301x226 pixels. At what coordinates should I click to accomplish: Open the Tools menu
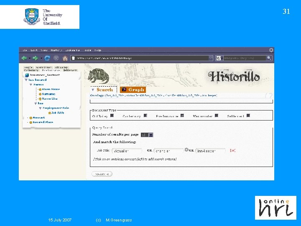click(x=88, y=50)
